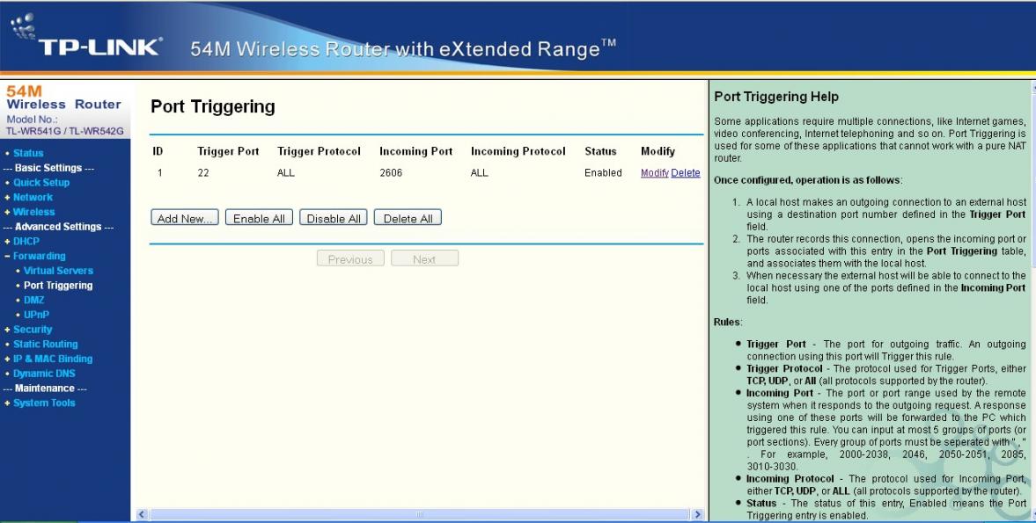Viewport: 1036px width, 523px height.
Task: Click the horizontal scrollbar right arrow
Action: 698,513
